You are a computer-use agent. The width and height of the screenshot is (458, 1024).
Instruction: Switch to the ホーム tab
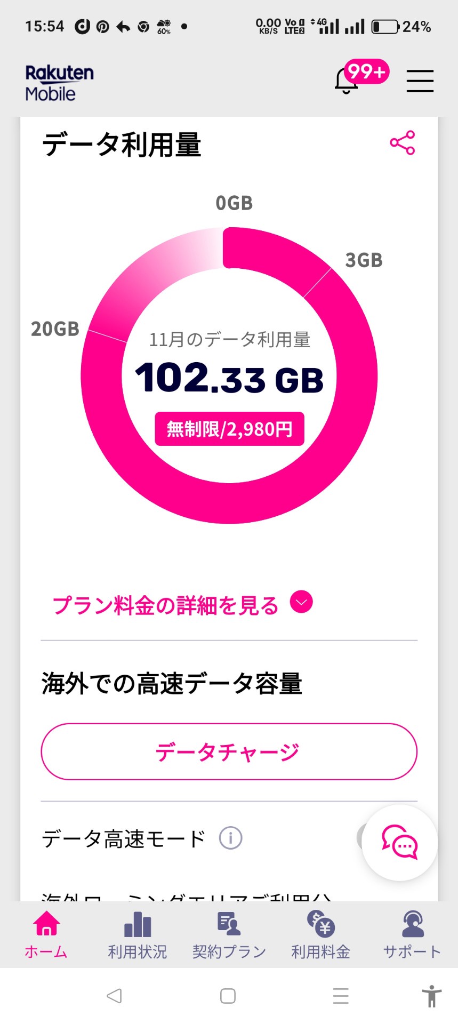pos(46,935)
